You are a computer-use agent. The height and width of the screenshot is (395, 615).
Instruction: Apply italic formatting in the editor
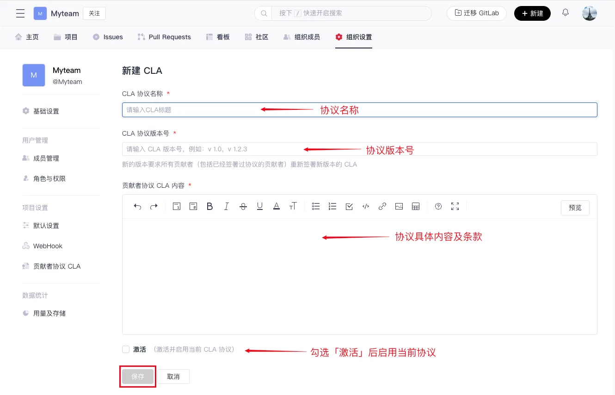tap(226, 207)
